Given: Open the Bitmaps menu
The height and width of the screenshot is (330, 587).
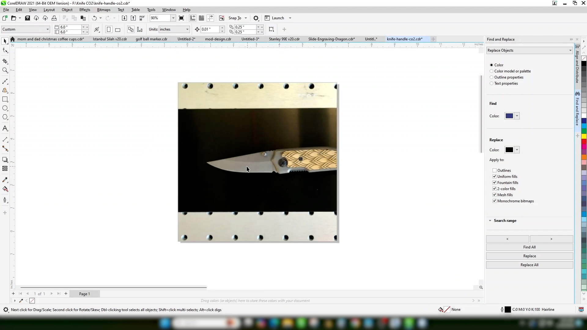Looking at the screenshot, I should click(x=103, y=10).
